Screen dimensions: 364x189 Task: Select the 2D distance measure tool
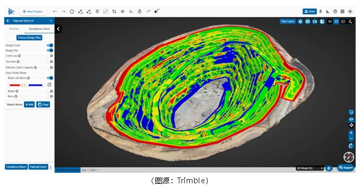(x=81, y=12)
